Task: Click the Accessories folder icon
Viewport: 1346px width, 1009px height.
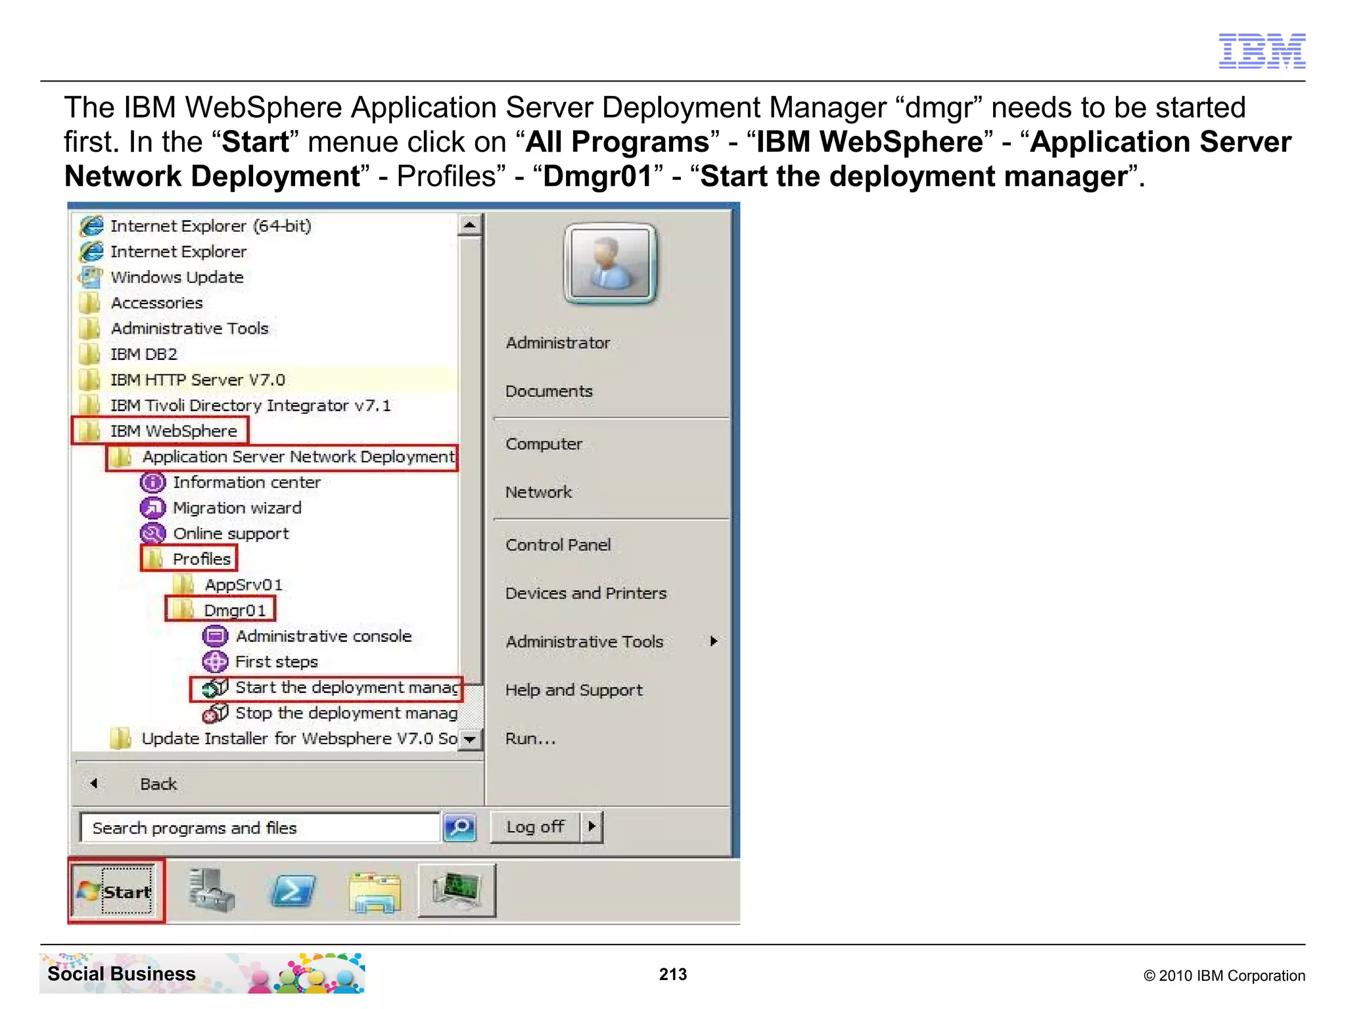Action: (89, 303)
